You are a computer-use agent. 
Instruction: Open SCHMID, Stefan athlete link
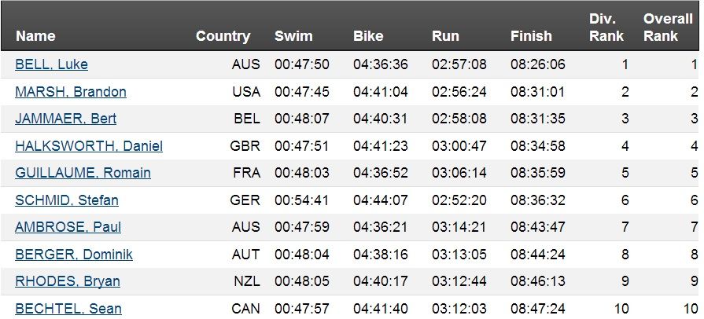(x=66, y=200)
